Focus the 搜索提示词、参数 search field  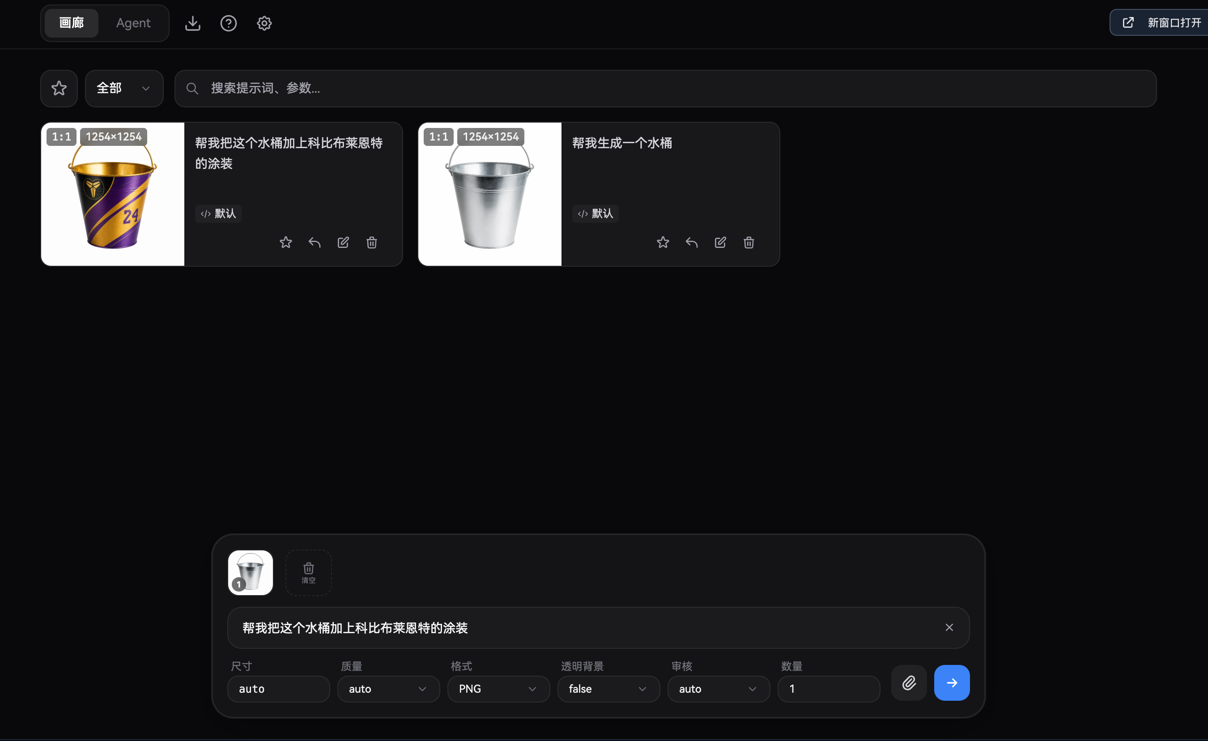point(665,88)
